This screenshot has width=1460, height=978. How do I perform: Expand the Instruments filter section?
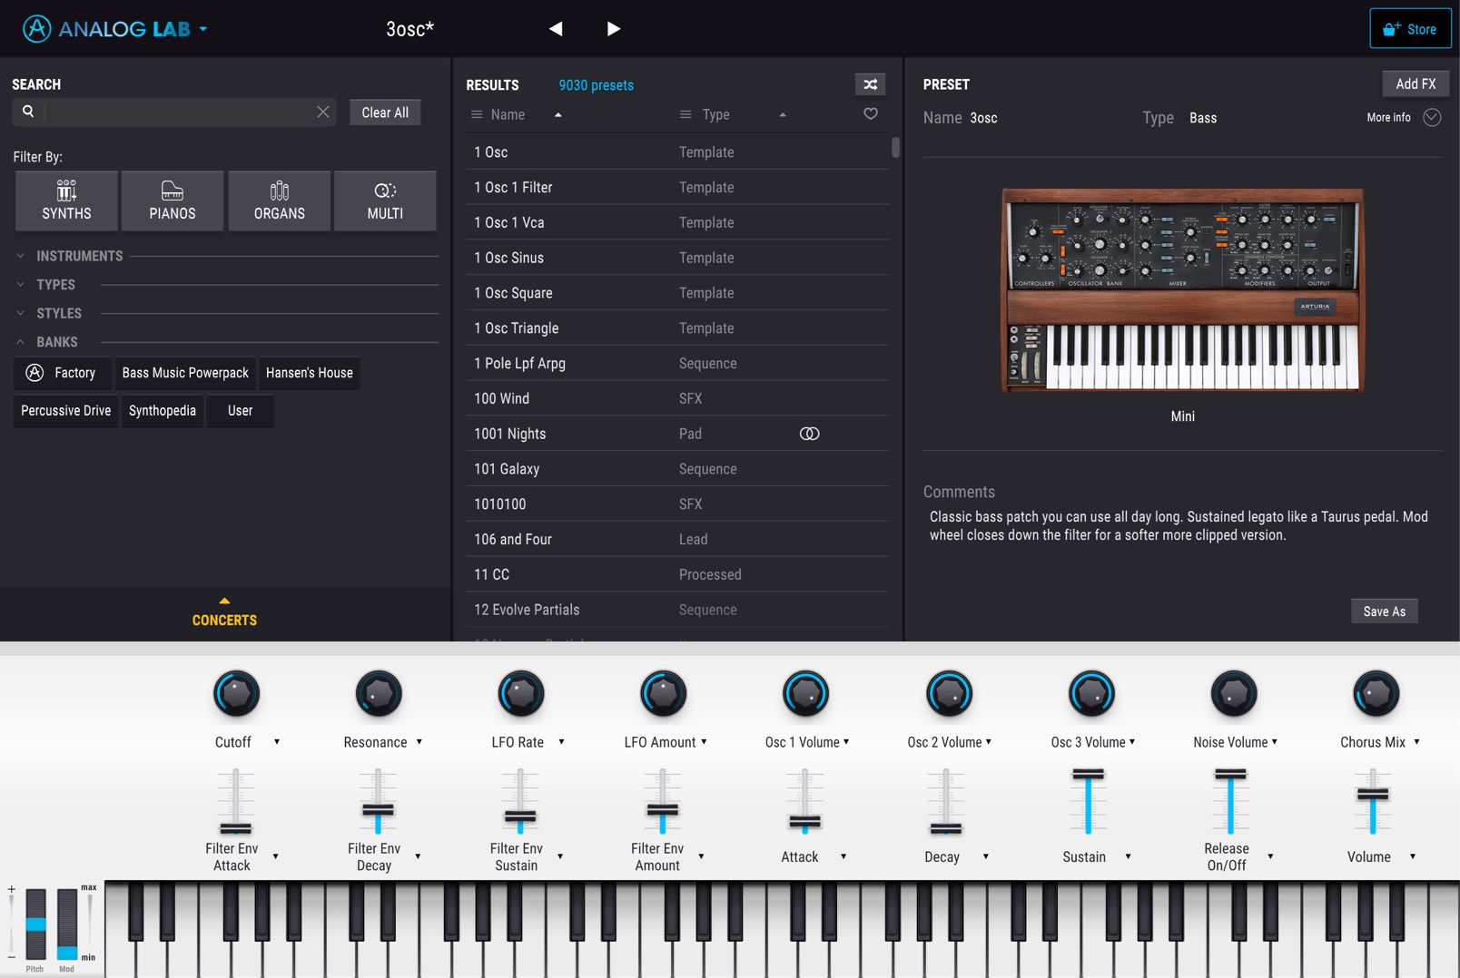point(79,256)
